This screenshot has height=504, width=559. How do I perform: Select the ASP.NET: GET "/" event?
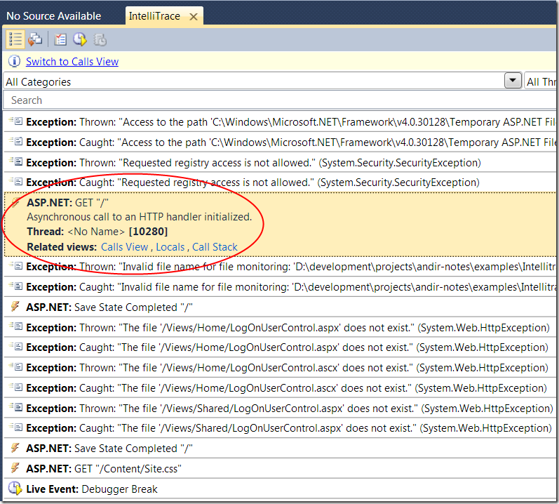pos(280,225)
